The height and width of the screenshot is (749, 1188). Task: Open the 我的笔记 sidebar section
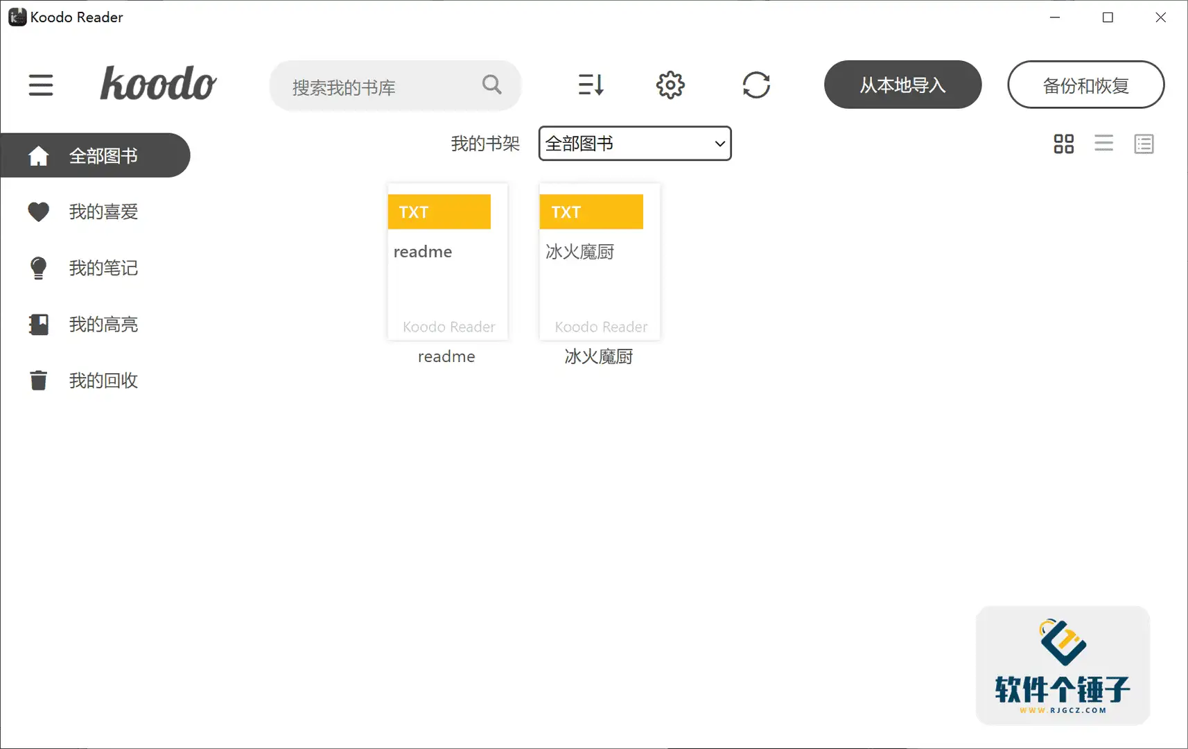tap(95, 268)
